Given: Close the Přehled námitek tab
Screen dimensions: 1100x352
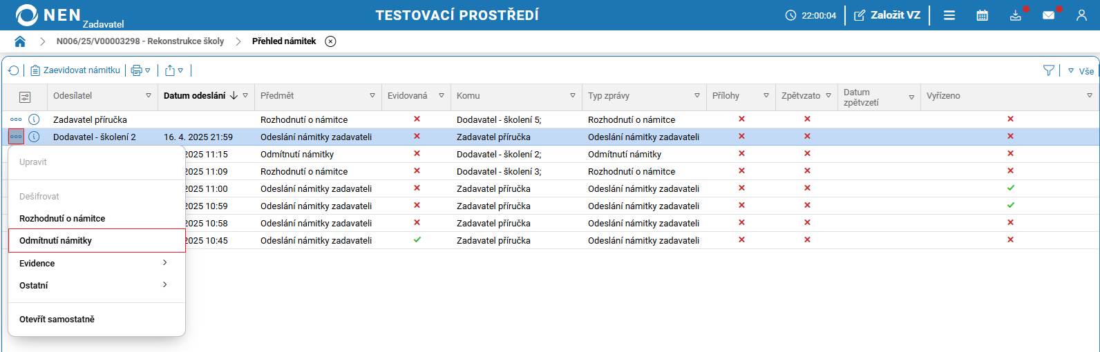Looking at the screenshot, I should pyautogui.click(x=331, y=41).
